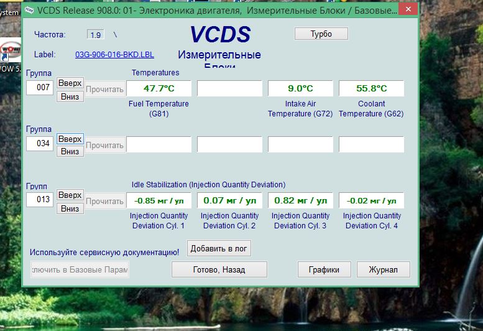Click Прочитать for group 007
The width and height of the screenshot is (483, 331).
(104, 90)
